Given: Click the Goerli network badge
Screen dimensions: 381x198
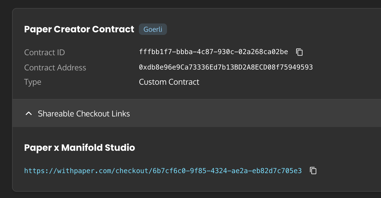Looking at the screenshot, I should click(x=153, y=29).
